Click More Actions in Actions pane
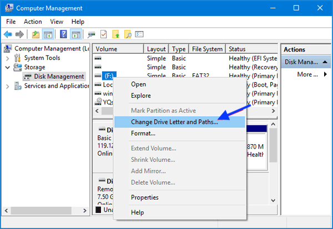Screen dimensions: 333x229 click(307, 74)
